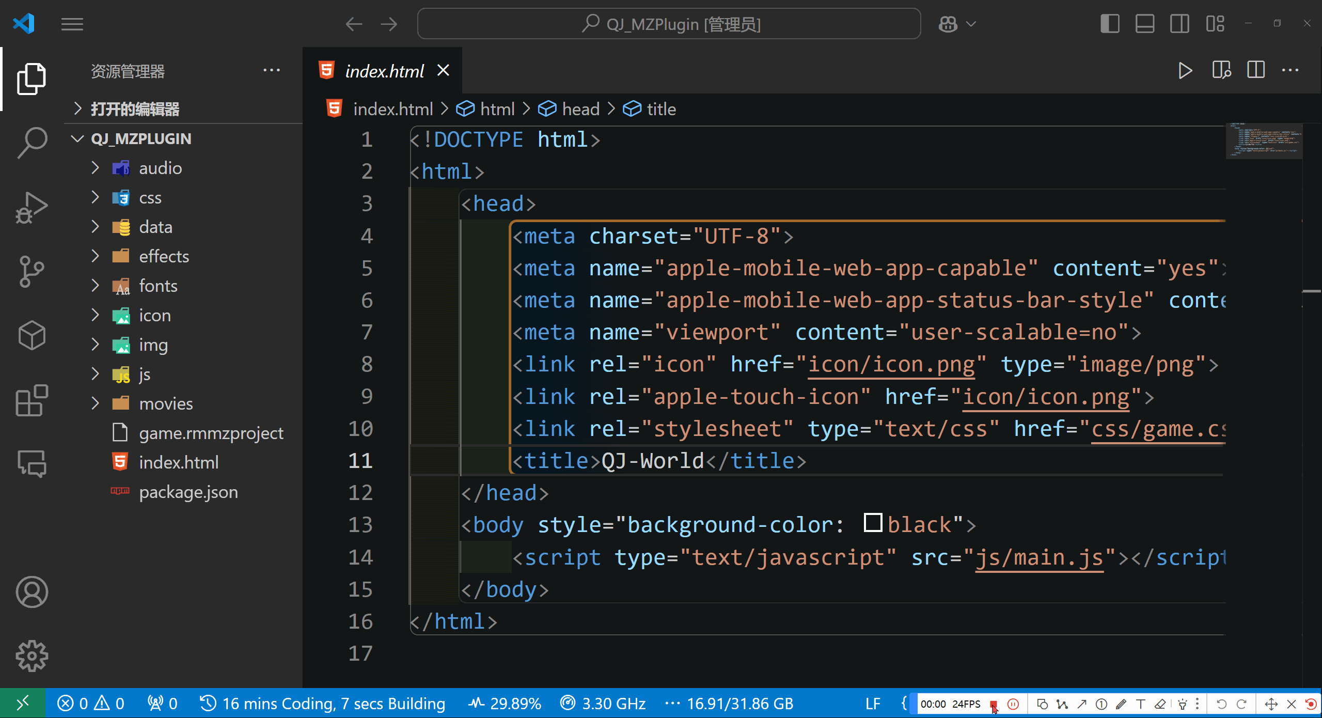Click forwarded ports indicator showing 0
This screenshot has height=718, width=1322.
coord(163,704)
